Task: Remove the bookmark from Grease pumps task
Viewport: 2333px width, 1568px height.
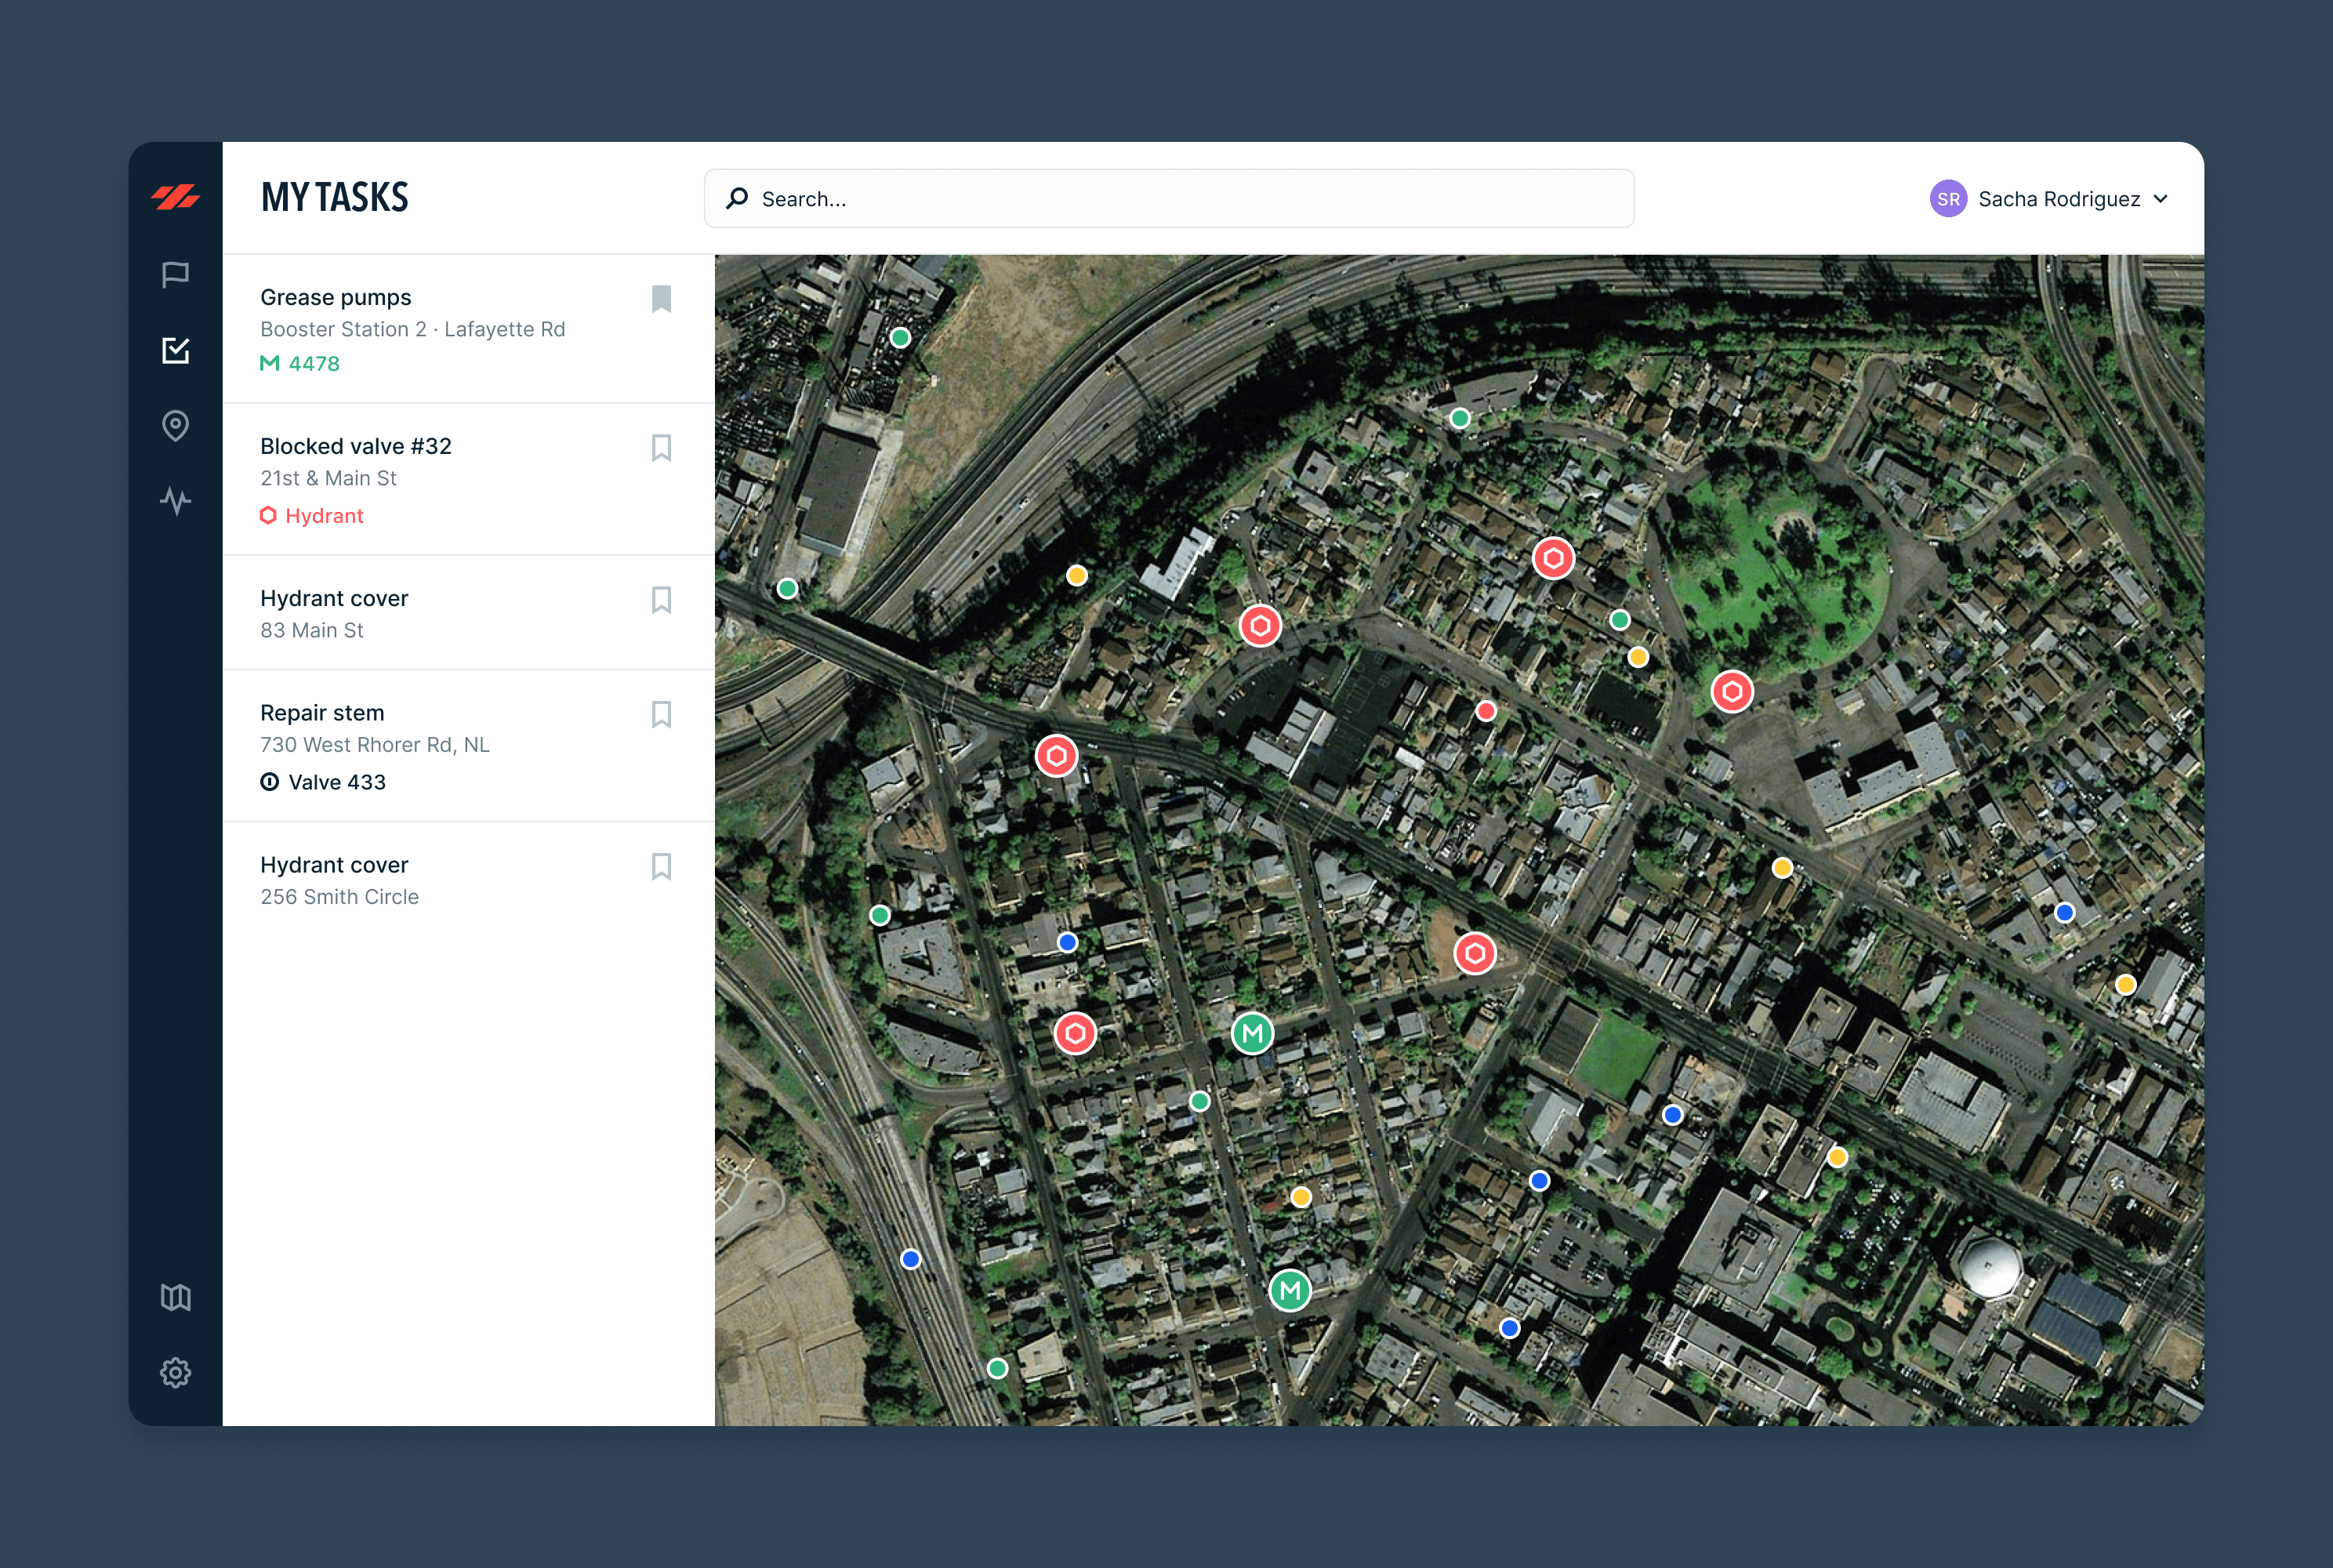Action: pos(661,299)
